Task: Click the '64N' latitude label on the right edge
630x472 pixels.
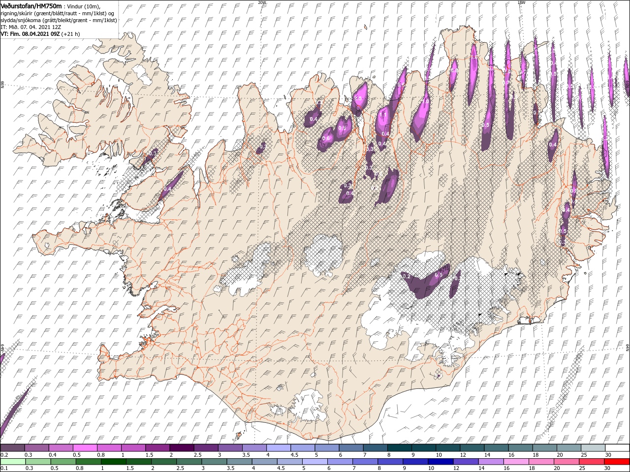Action: click(x=628, y=347)
